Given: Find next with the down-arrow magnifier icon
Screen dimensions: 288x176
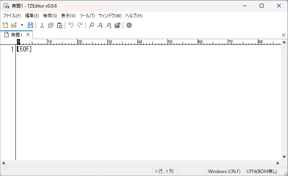Looking at the screenshot, I should point(109,25).
